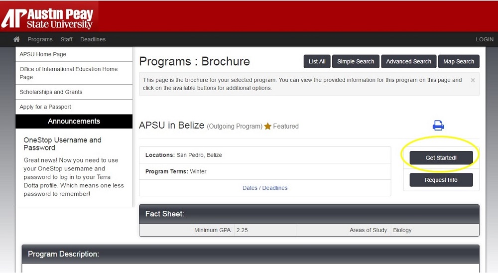Open Office of International Education Home Page
This screenshot has width=498, height=273.
coord(68,73)
